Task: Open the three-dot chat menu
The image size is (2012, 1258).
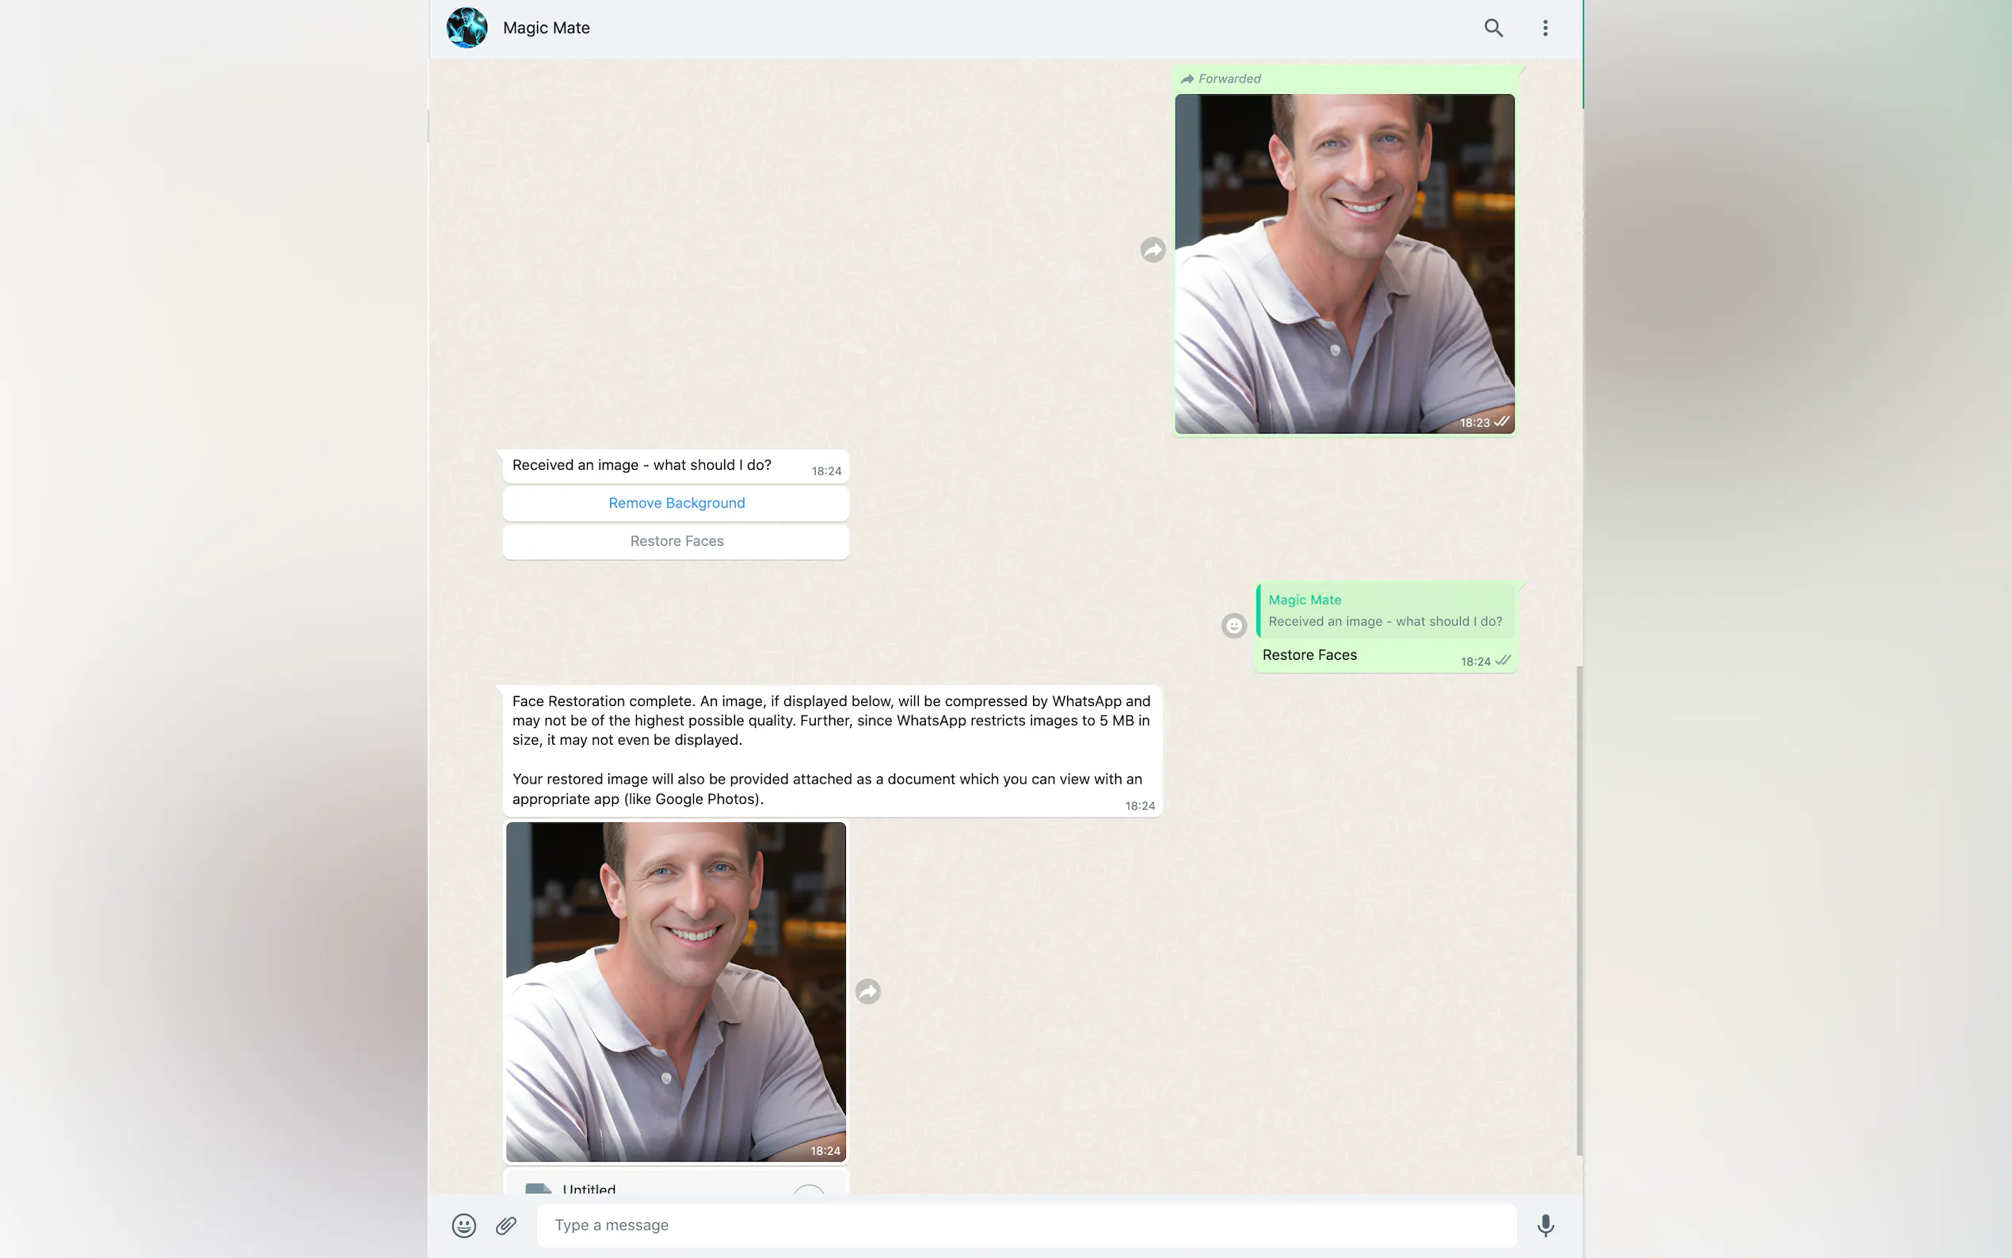Action: click(x=1545, y=28)
